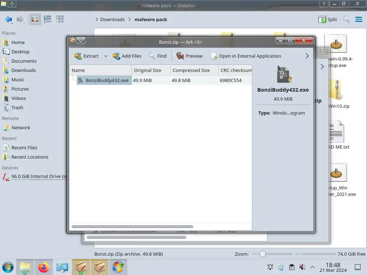Click Downloads in the breadcrumb path

pos(112,19)
